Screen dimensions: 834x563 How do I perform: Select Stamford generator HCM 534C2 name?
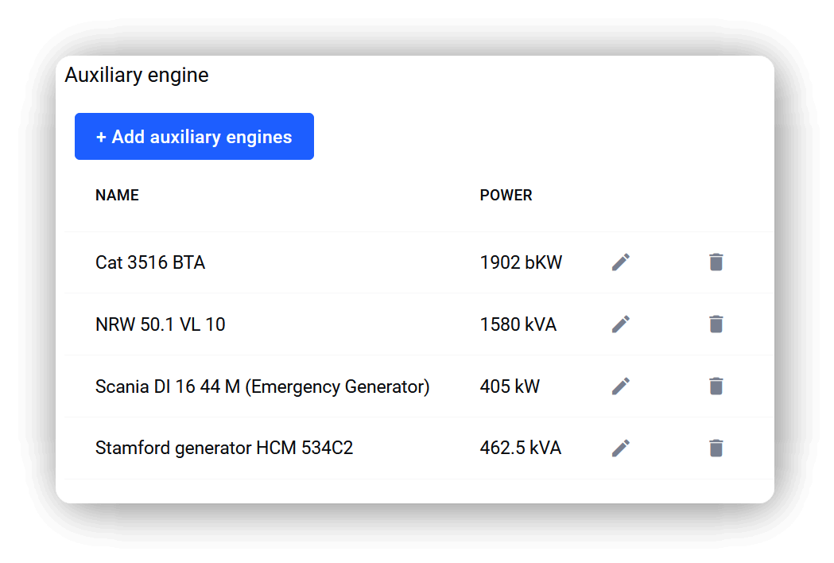pyautogui.click(x=224, y=448)
